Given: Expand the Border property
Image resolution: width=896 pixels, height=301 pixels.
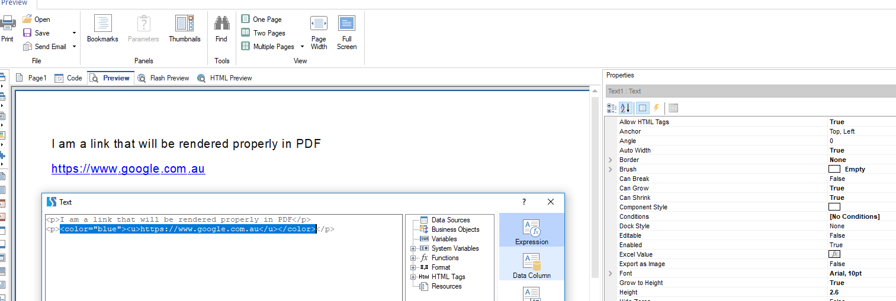Looking at the screenshot, I should coord(611,160).
